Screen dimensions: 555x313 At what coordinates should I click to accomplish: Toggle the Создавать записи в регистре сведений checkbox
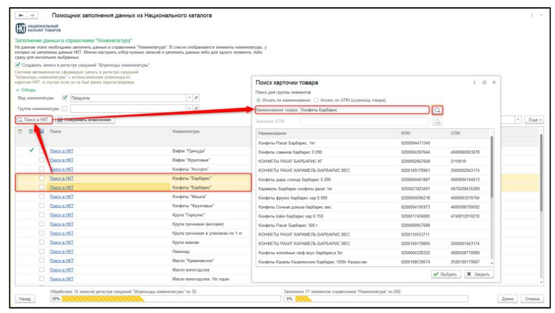click(18, 65)
